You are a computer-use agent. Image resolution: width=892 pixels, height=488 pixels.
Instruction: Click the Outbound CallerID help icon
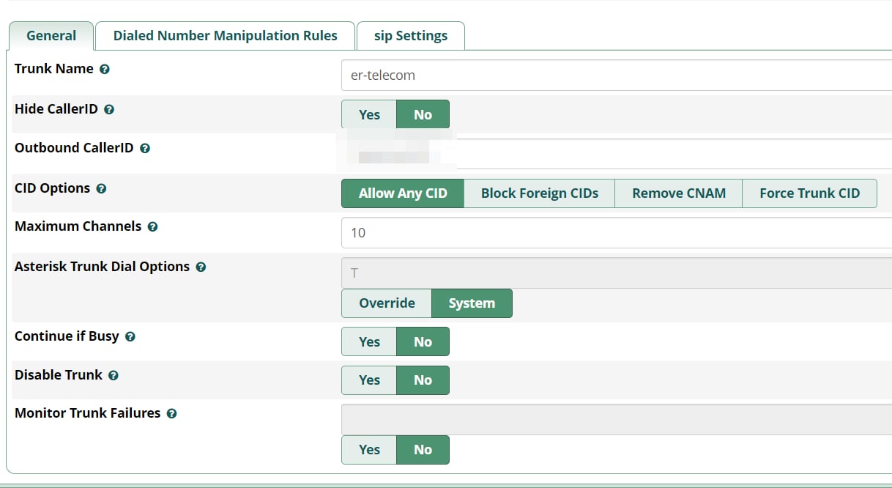pyautogui.click(x=145, y=149)
